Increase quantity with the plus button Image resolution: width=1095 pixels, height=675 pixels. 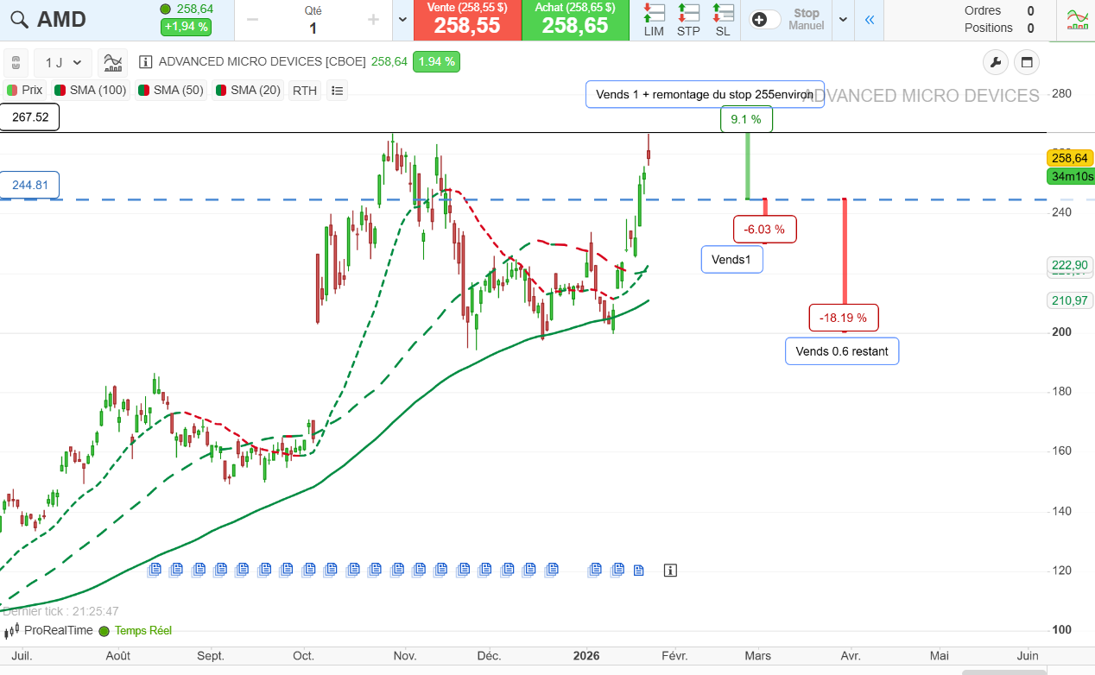pyautogui.click(x=373, y=20)
